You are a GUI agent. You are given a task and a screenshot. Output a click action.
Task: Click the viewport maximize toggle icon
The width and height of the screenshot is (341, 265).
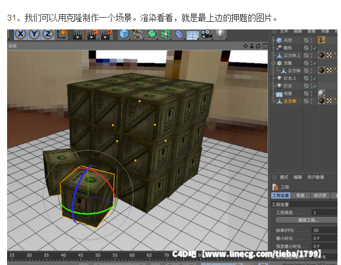[265, 46]
